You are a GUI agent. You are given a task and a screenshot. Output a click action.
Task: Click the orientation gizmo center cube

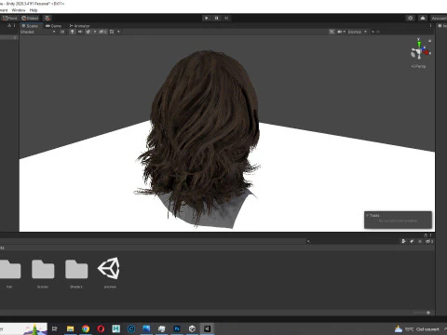point(419,52)
